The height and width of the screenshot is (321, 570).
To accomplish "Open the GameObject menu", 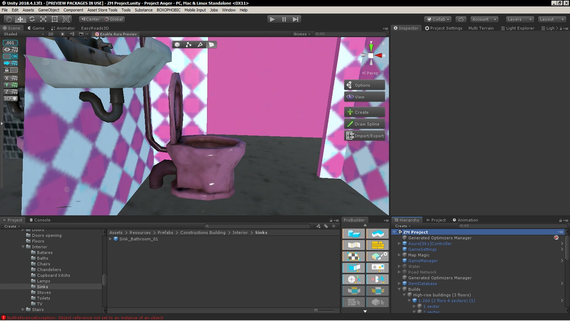I will click(49, 10).
